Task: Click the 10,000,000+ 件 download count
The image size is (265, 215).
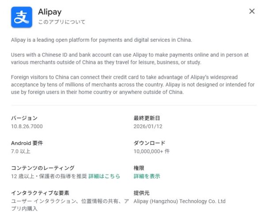Action: (x=151, y=151)
